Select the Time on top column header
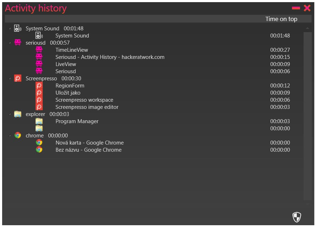The height and width of the screenshot is (227, 315). point(281,19)
